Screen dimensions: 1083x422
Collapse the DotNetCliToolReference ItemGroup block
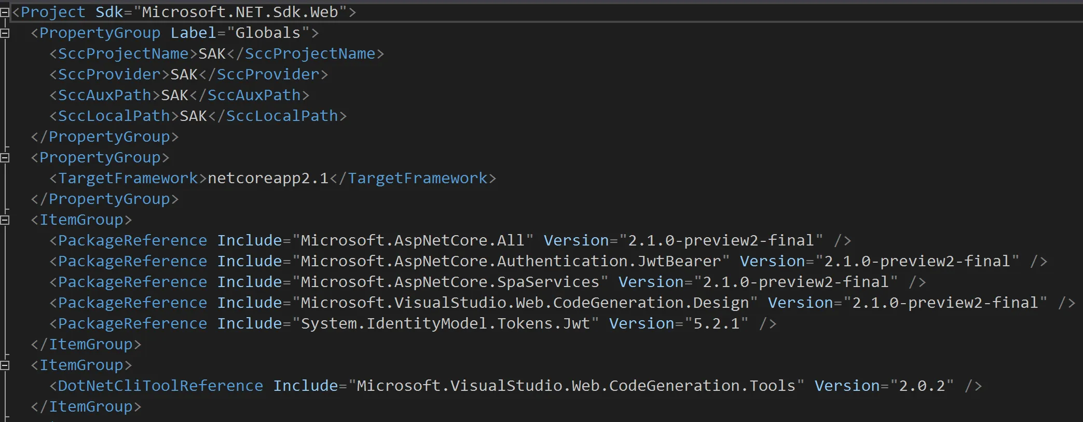[5, 365]
